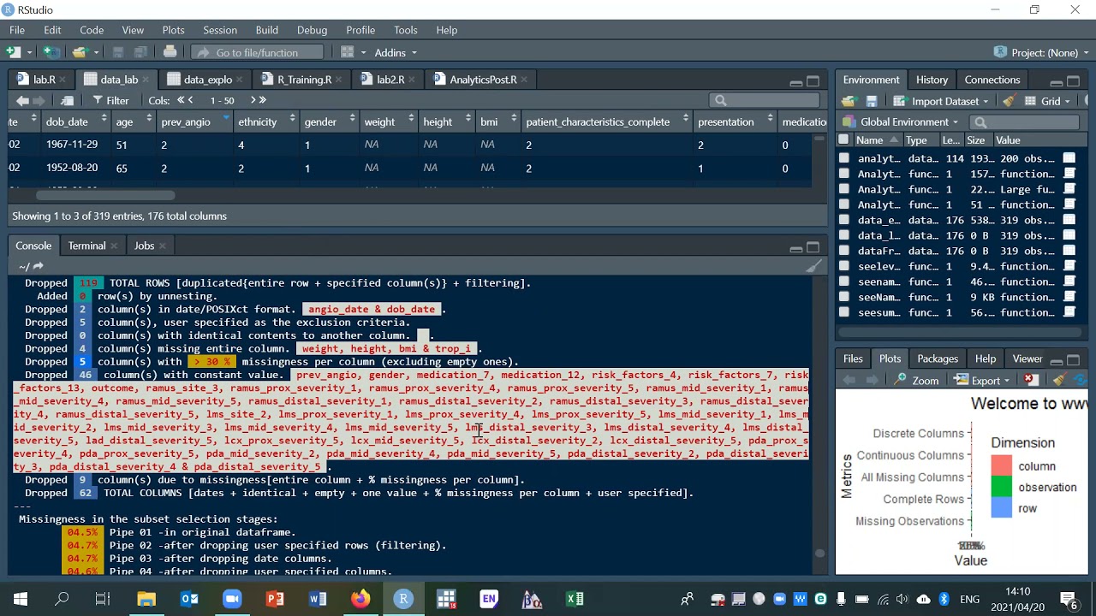Screen dimensions: 1096x616
Task: Minimize the Plots pane icon
Action: (1056, 360)
